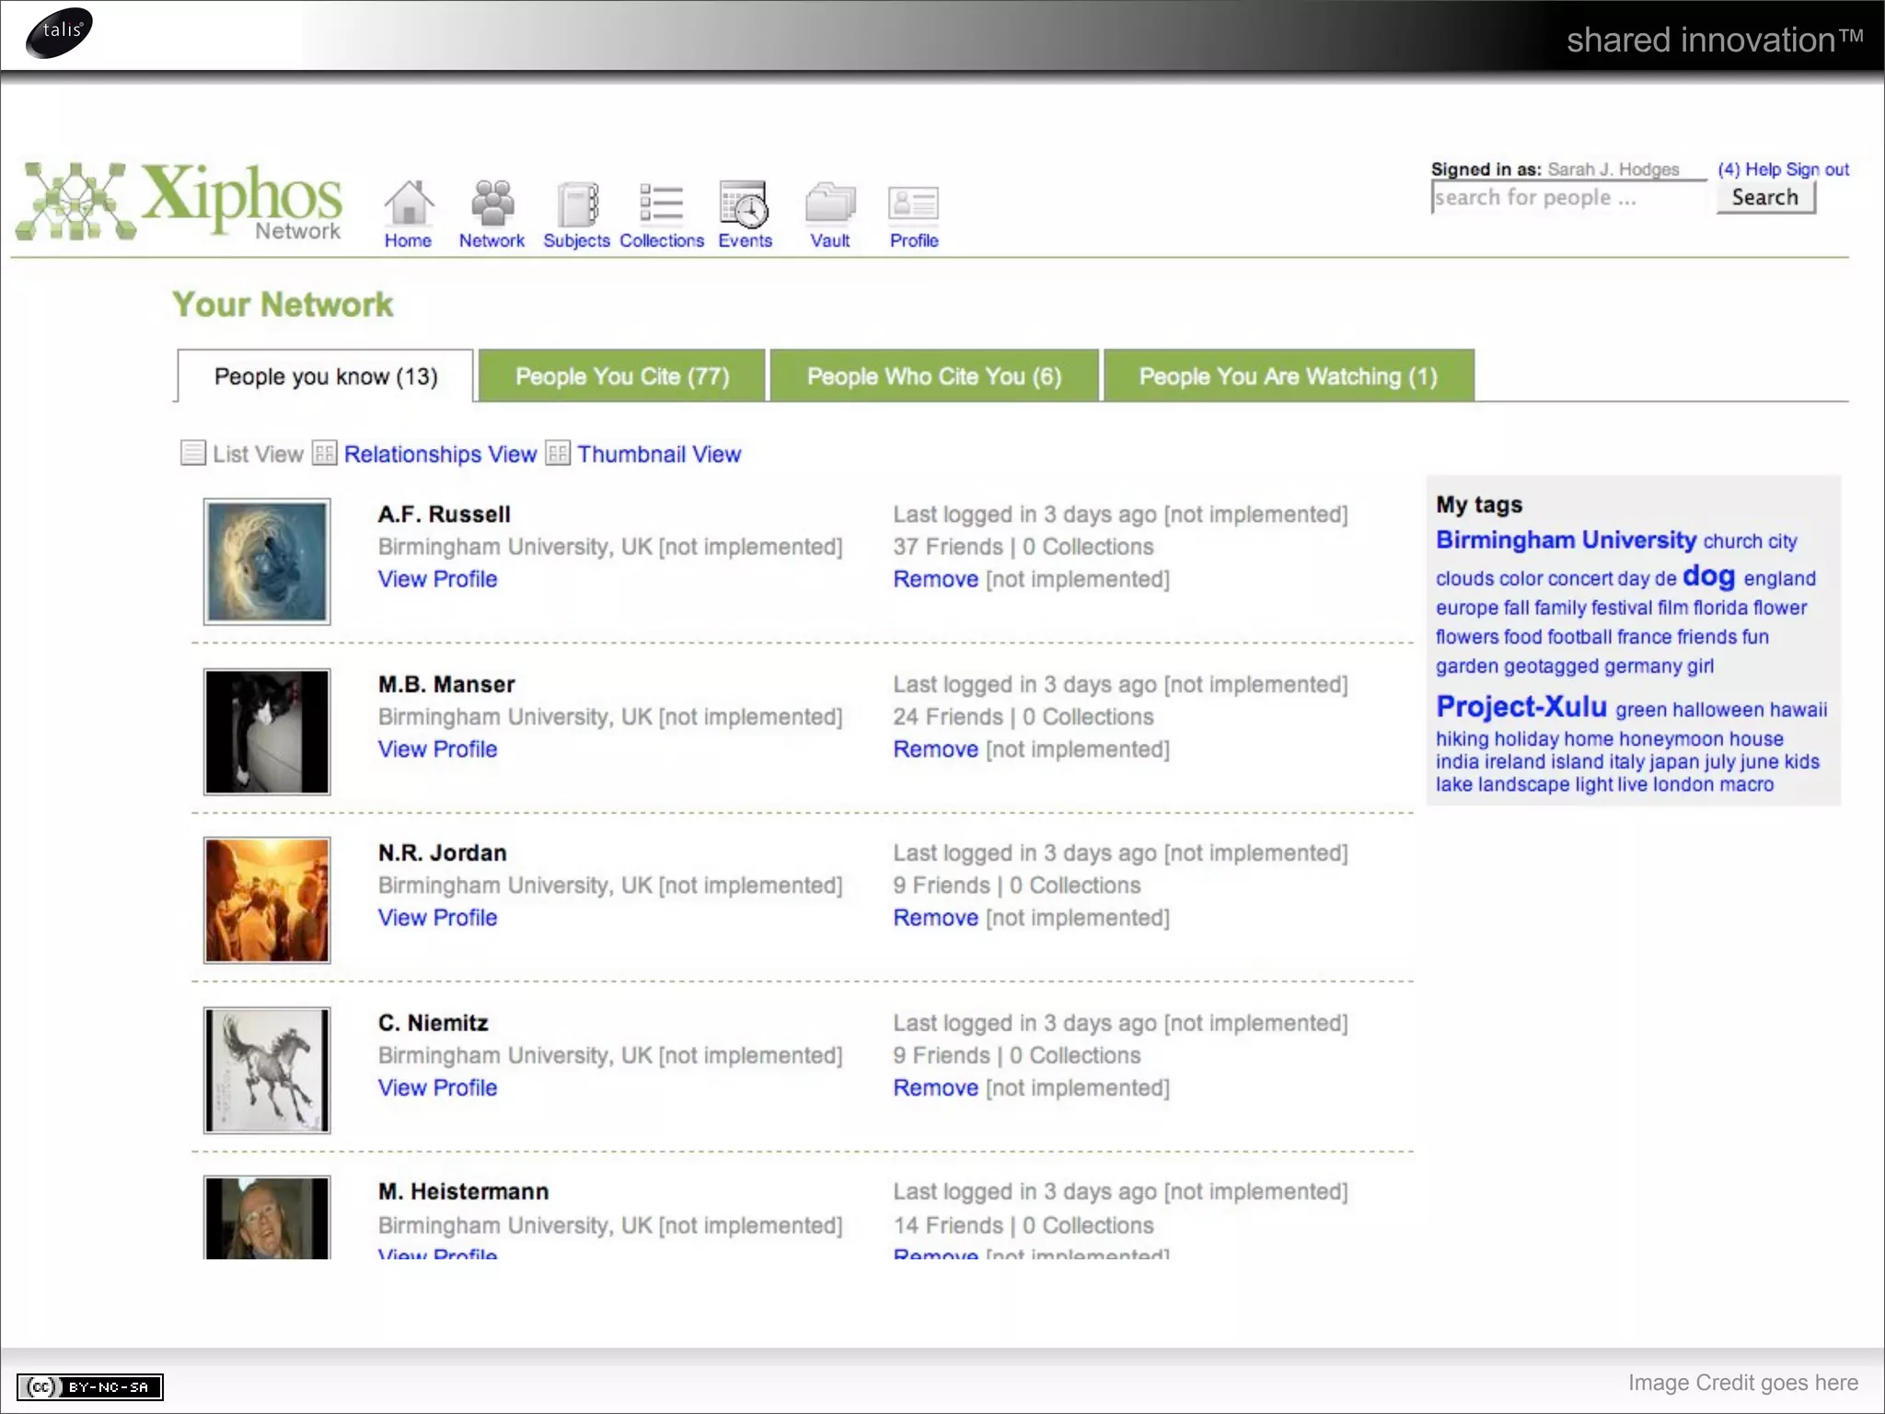
Task: Click the talis logo badge
Action: pos(60,32)
